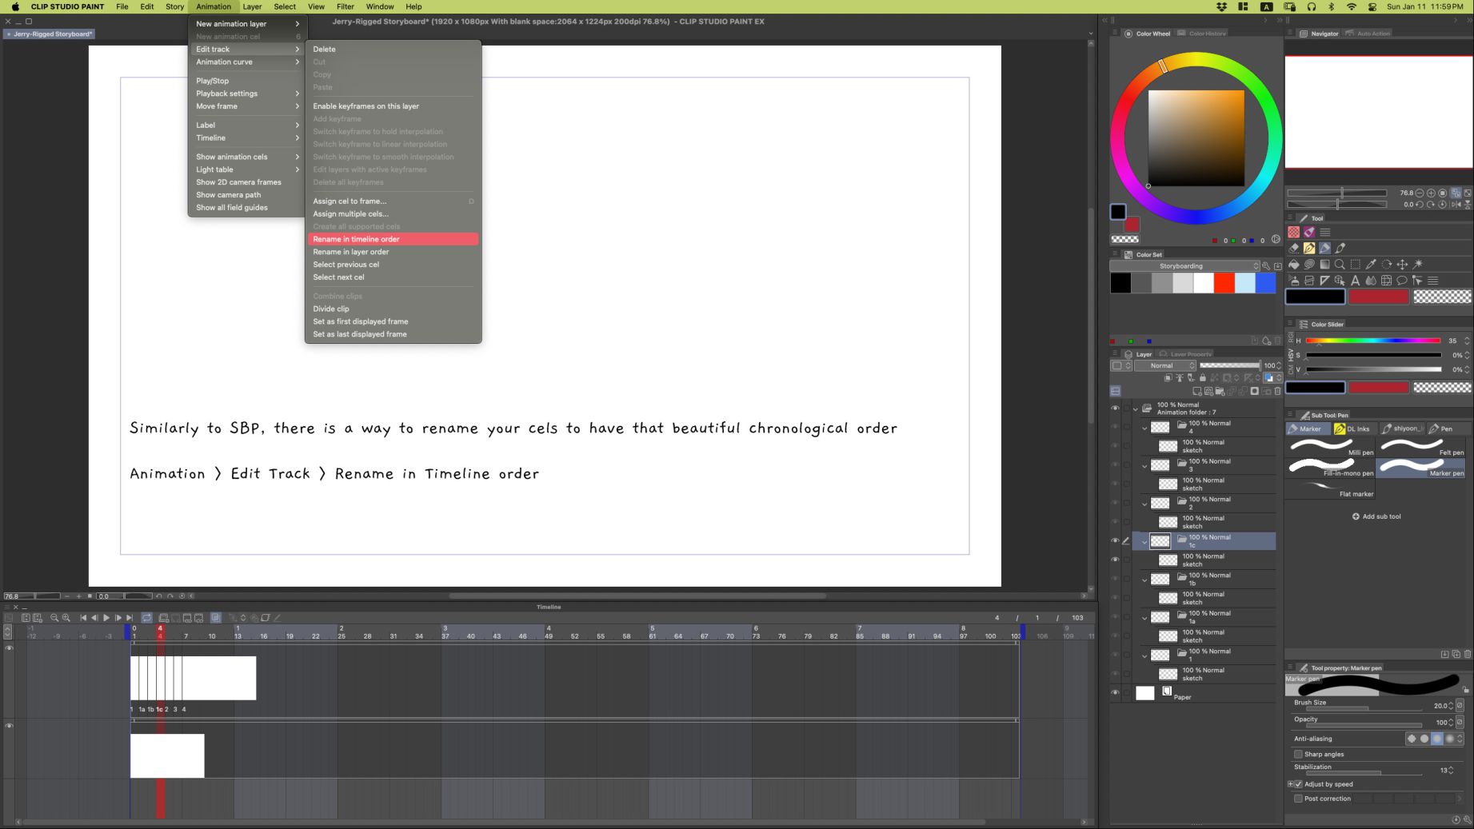Screen dimensions: 1474x829
Task: Pick the Magic Wand auto-select tool
Action: click(x=1418, y=264)
